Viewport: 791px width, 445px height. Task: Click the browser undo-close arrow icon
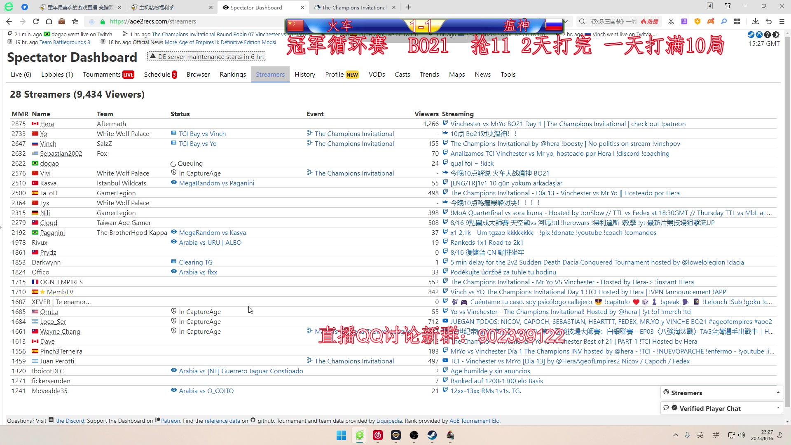pyautogui.click(x=769, y=21)
